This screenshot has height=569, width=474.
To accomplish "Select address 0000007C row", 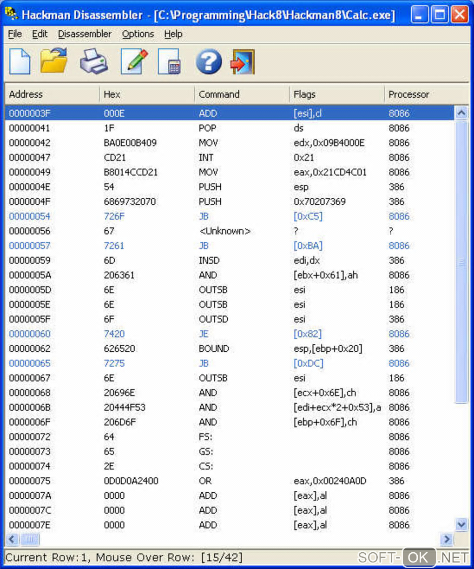I will tap(230, 510).
